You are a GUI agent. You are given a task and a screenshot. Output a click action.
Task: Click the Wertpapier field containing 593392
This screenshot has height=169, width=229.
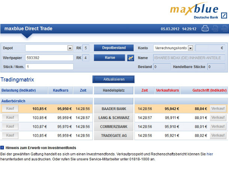click(x=49, y=58)
